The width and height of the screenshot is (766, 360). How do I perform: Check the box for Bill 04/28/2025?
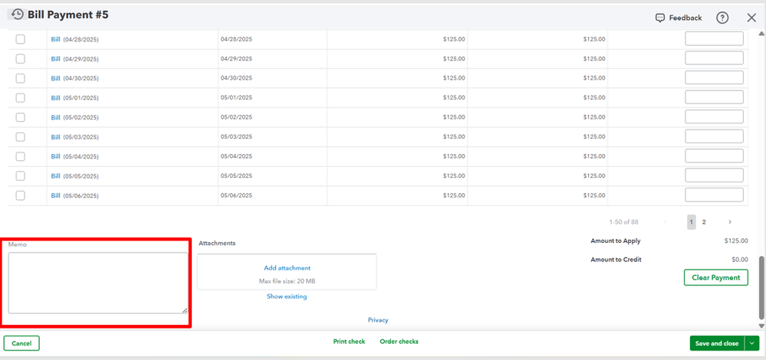click(x=21, y=39)
